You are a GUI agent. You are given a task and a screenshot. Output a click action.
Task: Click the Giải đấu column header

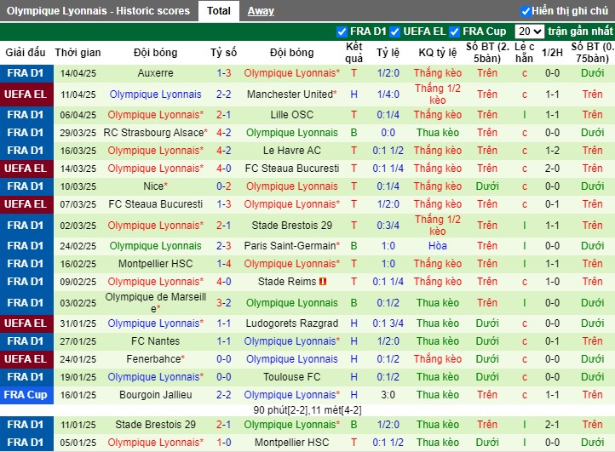[26, 53]
